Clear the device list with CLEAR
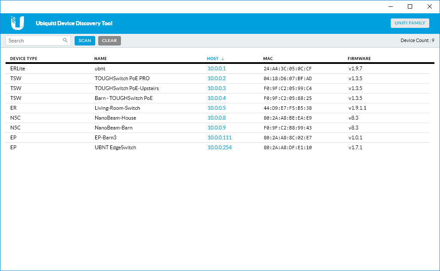Image resolution: width=440 pixels, height=271 pixels. [109, 41]
